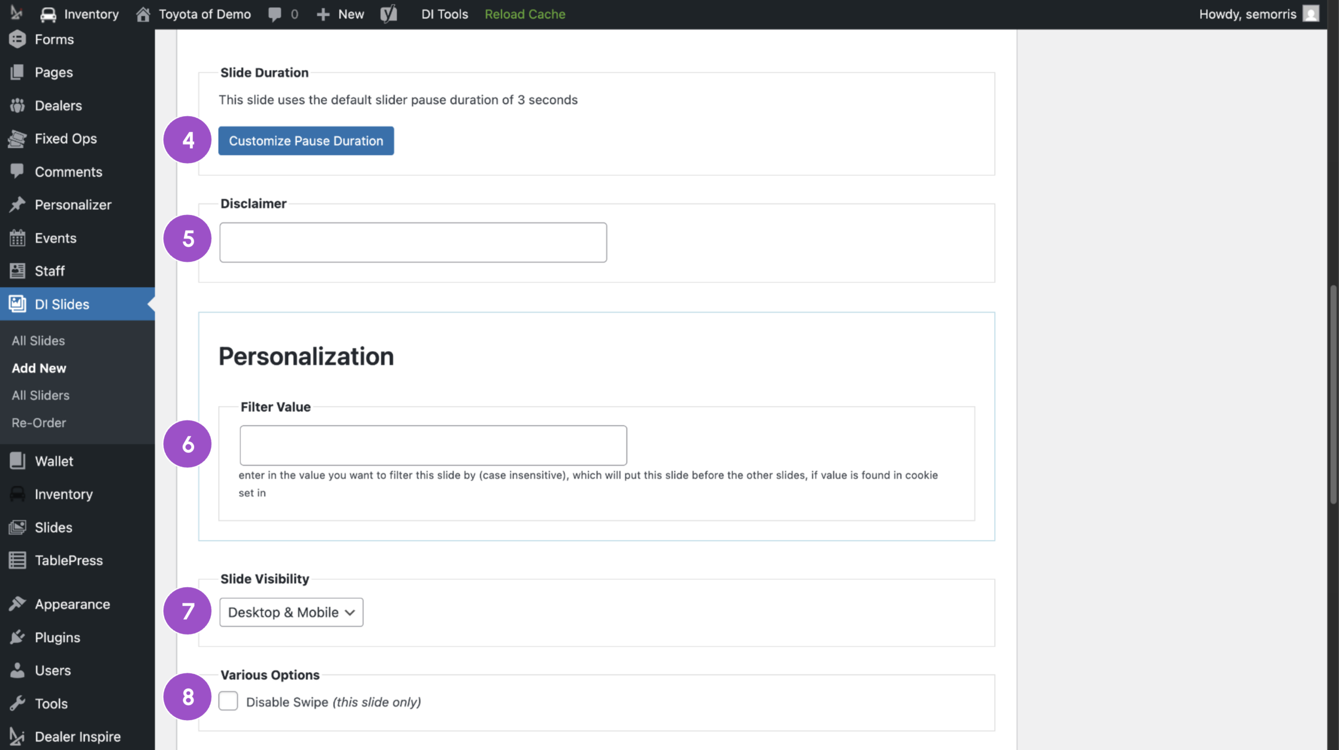The image size is (1339, 750).
Task: Click the Dealer Inspire sidebar icon
Action: [17, 736]
